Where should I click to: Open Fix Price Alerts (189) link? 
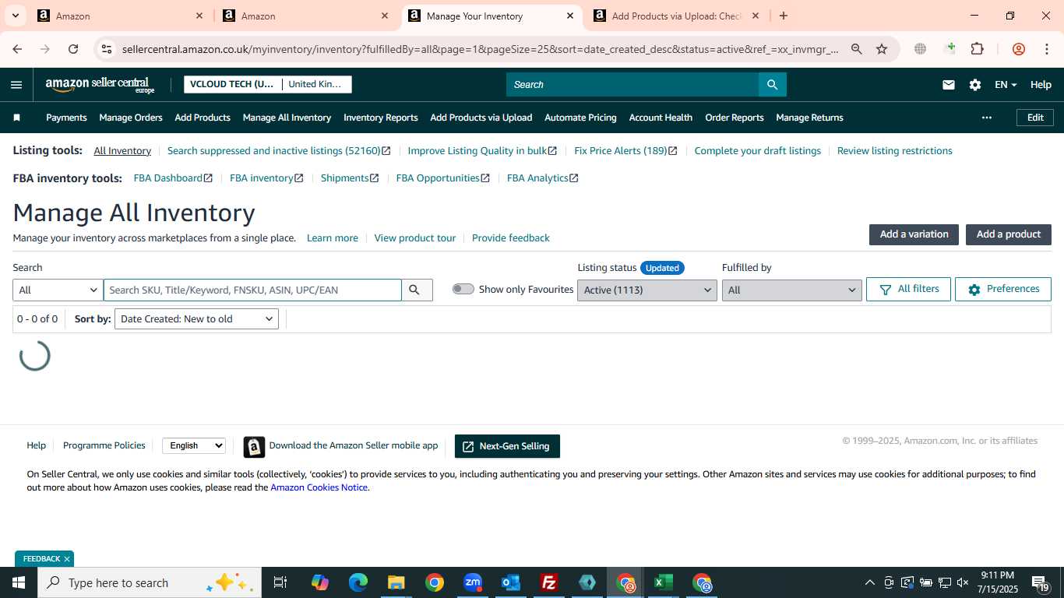point(625,151)
